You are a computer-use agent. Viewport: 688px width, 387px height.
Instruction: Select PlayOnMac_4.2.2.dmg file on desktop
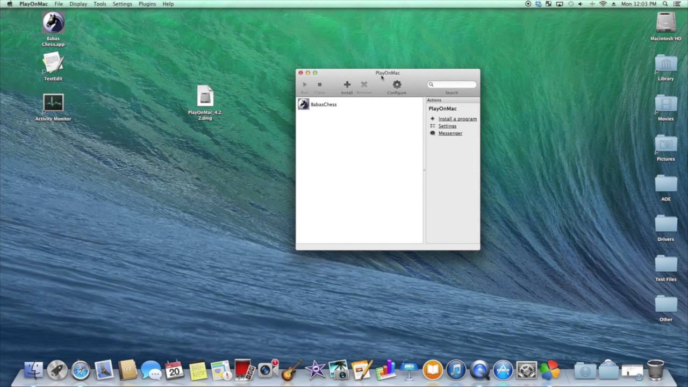pos(205,96)
